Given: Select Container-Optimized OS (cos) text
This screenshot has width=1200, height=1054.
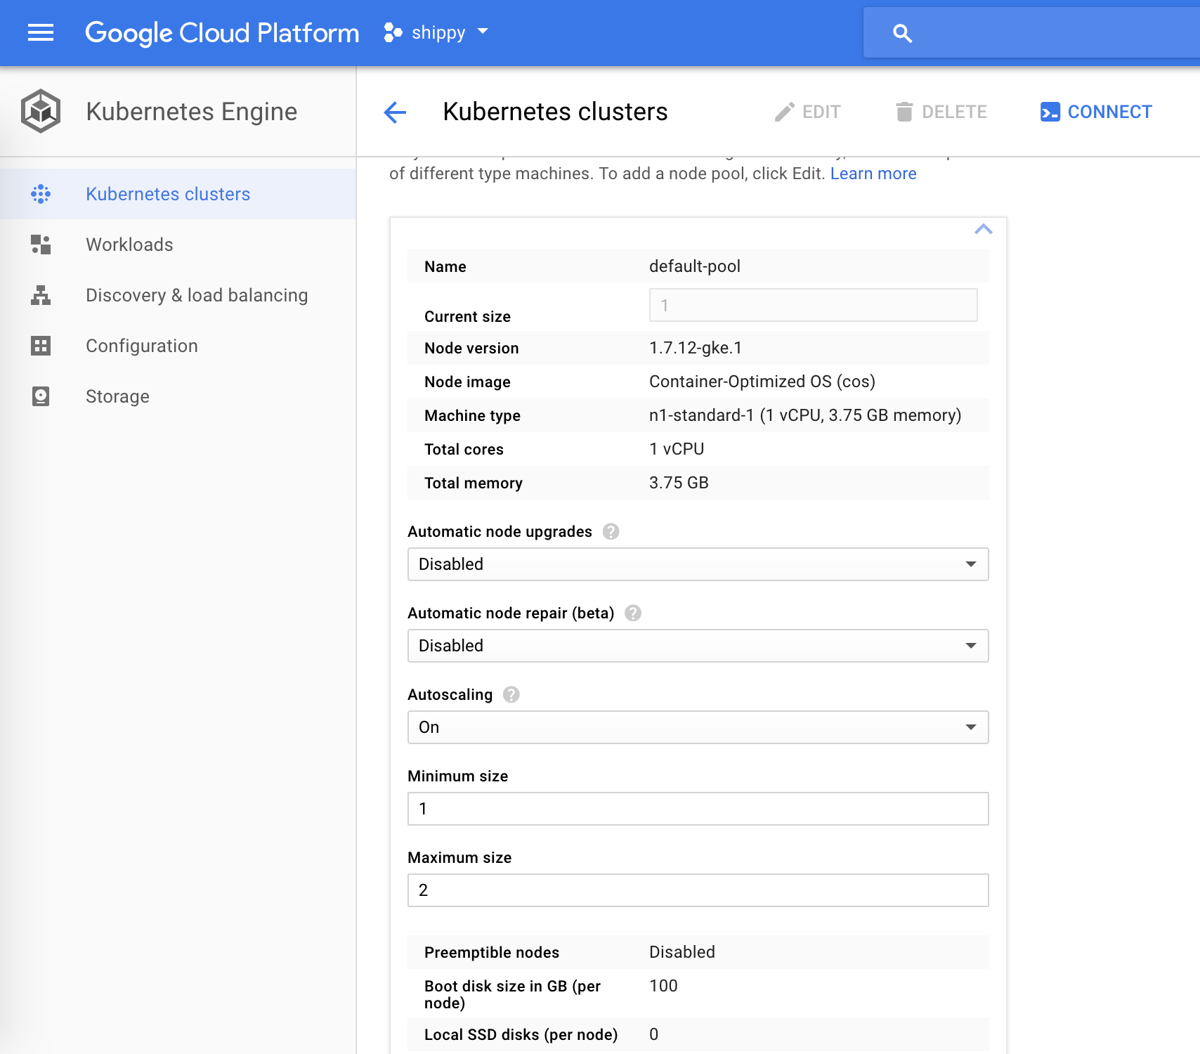Looking at the screenshot, I should click(762, 382).
